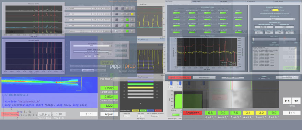302x130 pixels.
Task: Click the A anlr 5 value -3.2
Action: [x=261, y=113]
